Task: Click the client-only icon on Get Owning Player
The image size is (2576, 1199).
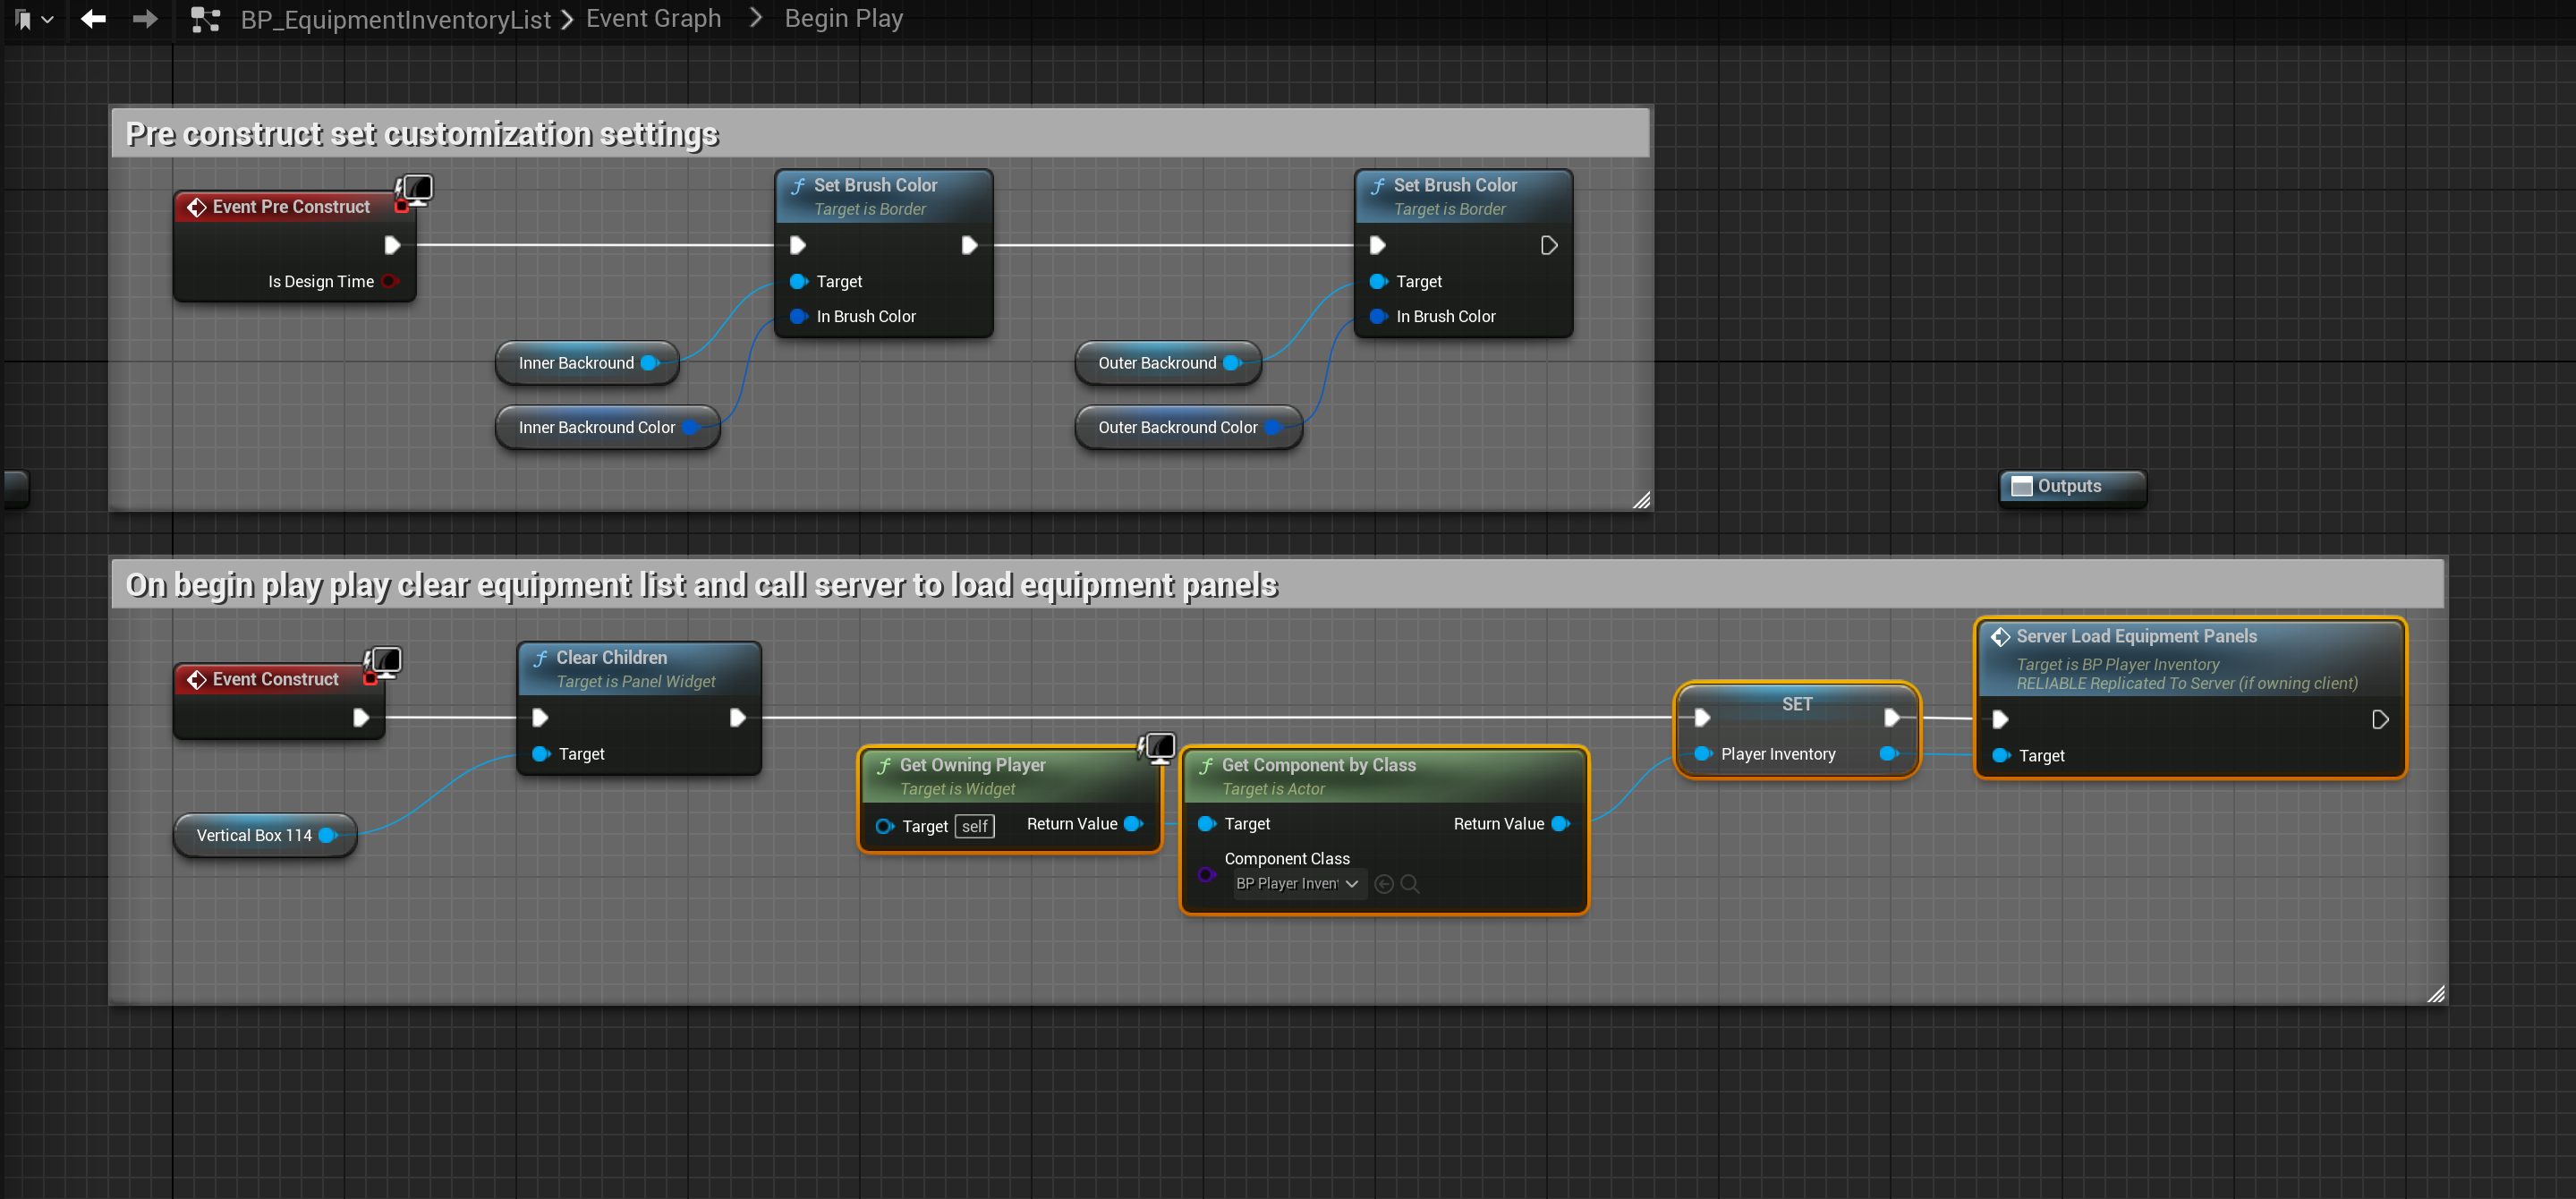Action: (x=1159, y=746)
